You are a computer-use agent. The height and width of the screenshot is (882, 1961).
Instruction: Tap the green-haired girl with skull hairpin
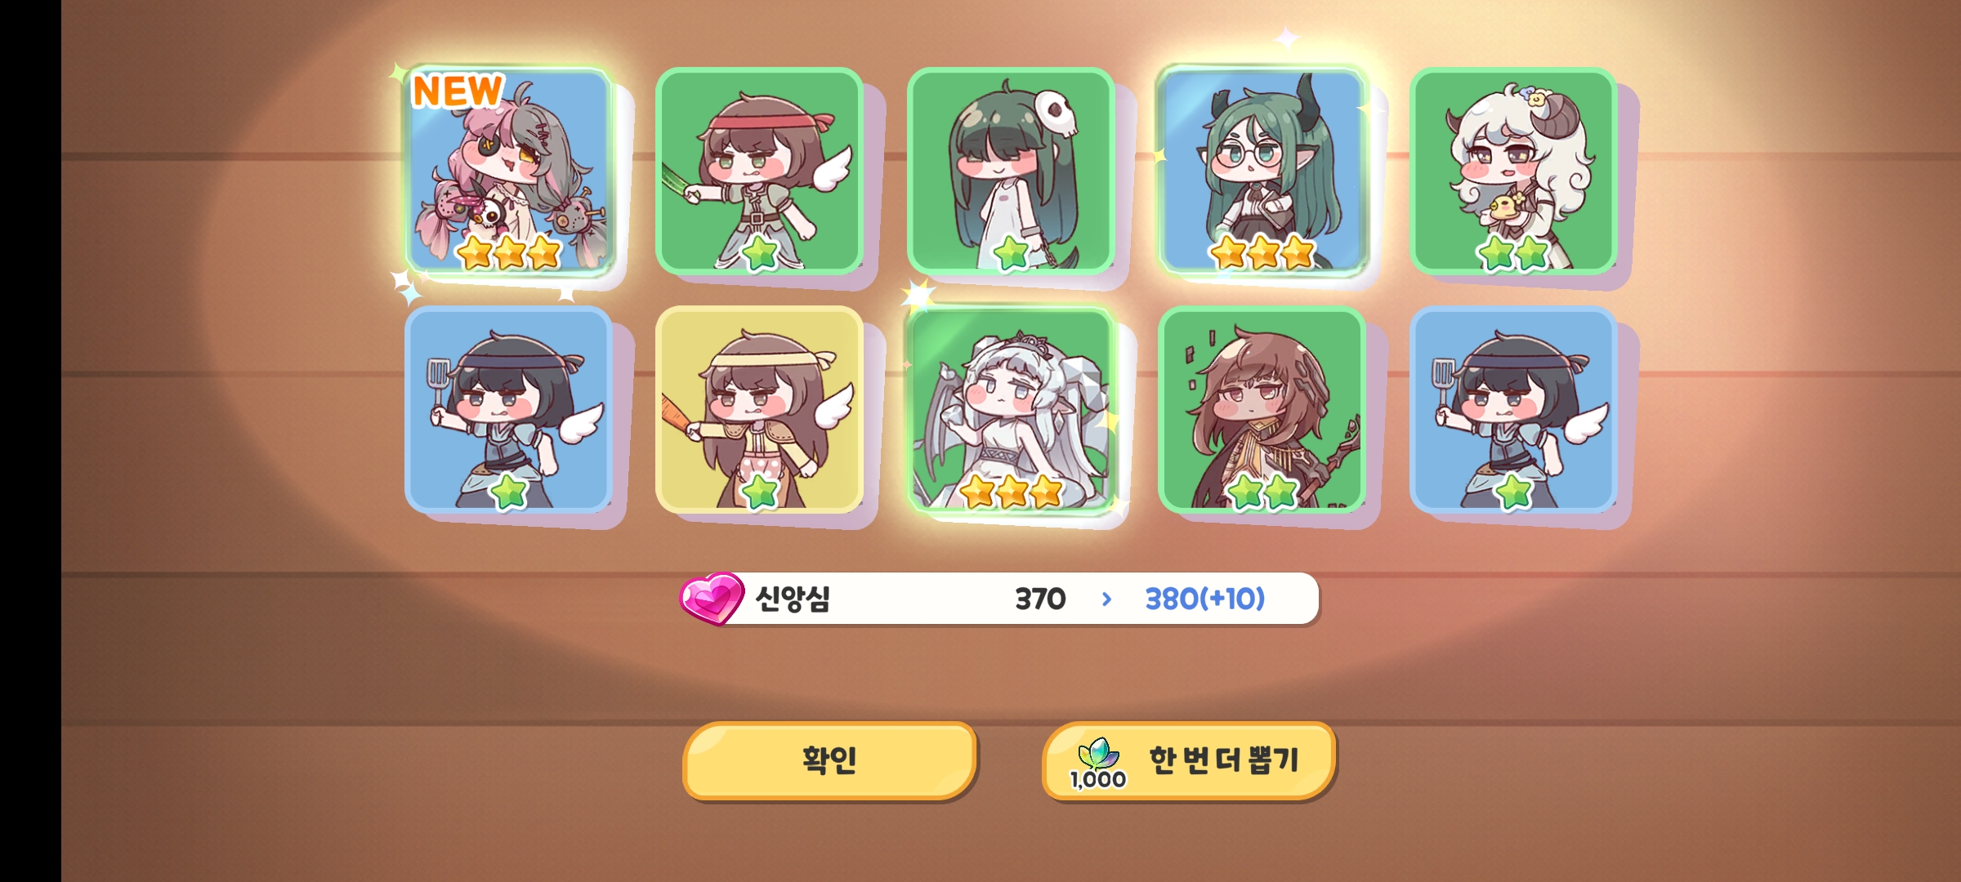pyautogui.click(x=1011, y=171)
